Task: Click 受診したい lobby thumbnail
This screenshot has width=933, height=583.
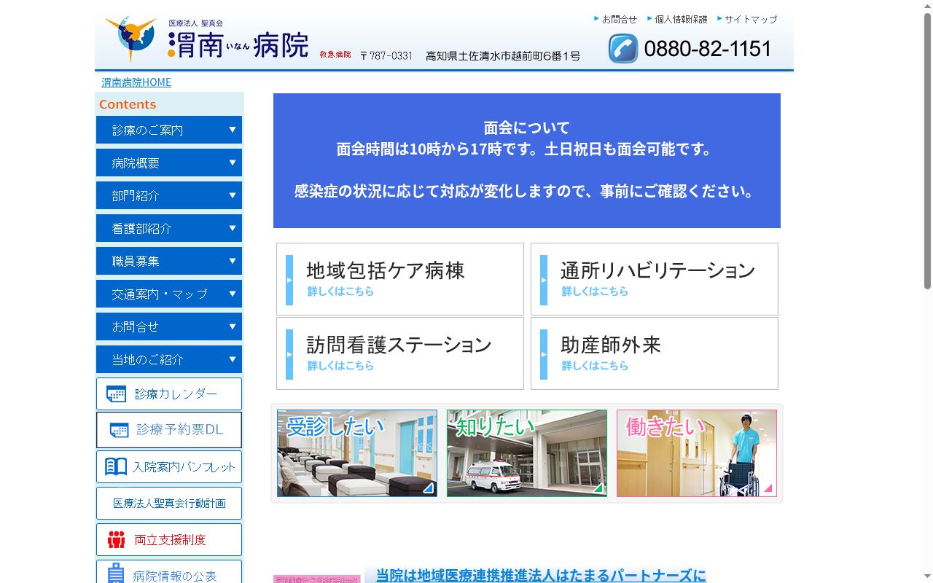Action: [357, 453]
